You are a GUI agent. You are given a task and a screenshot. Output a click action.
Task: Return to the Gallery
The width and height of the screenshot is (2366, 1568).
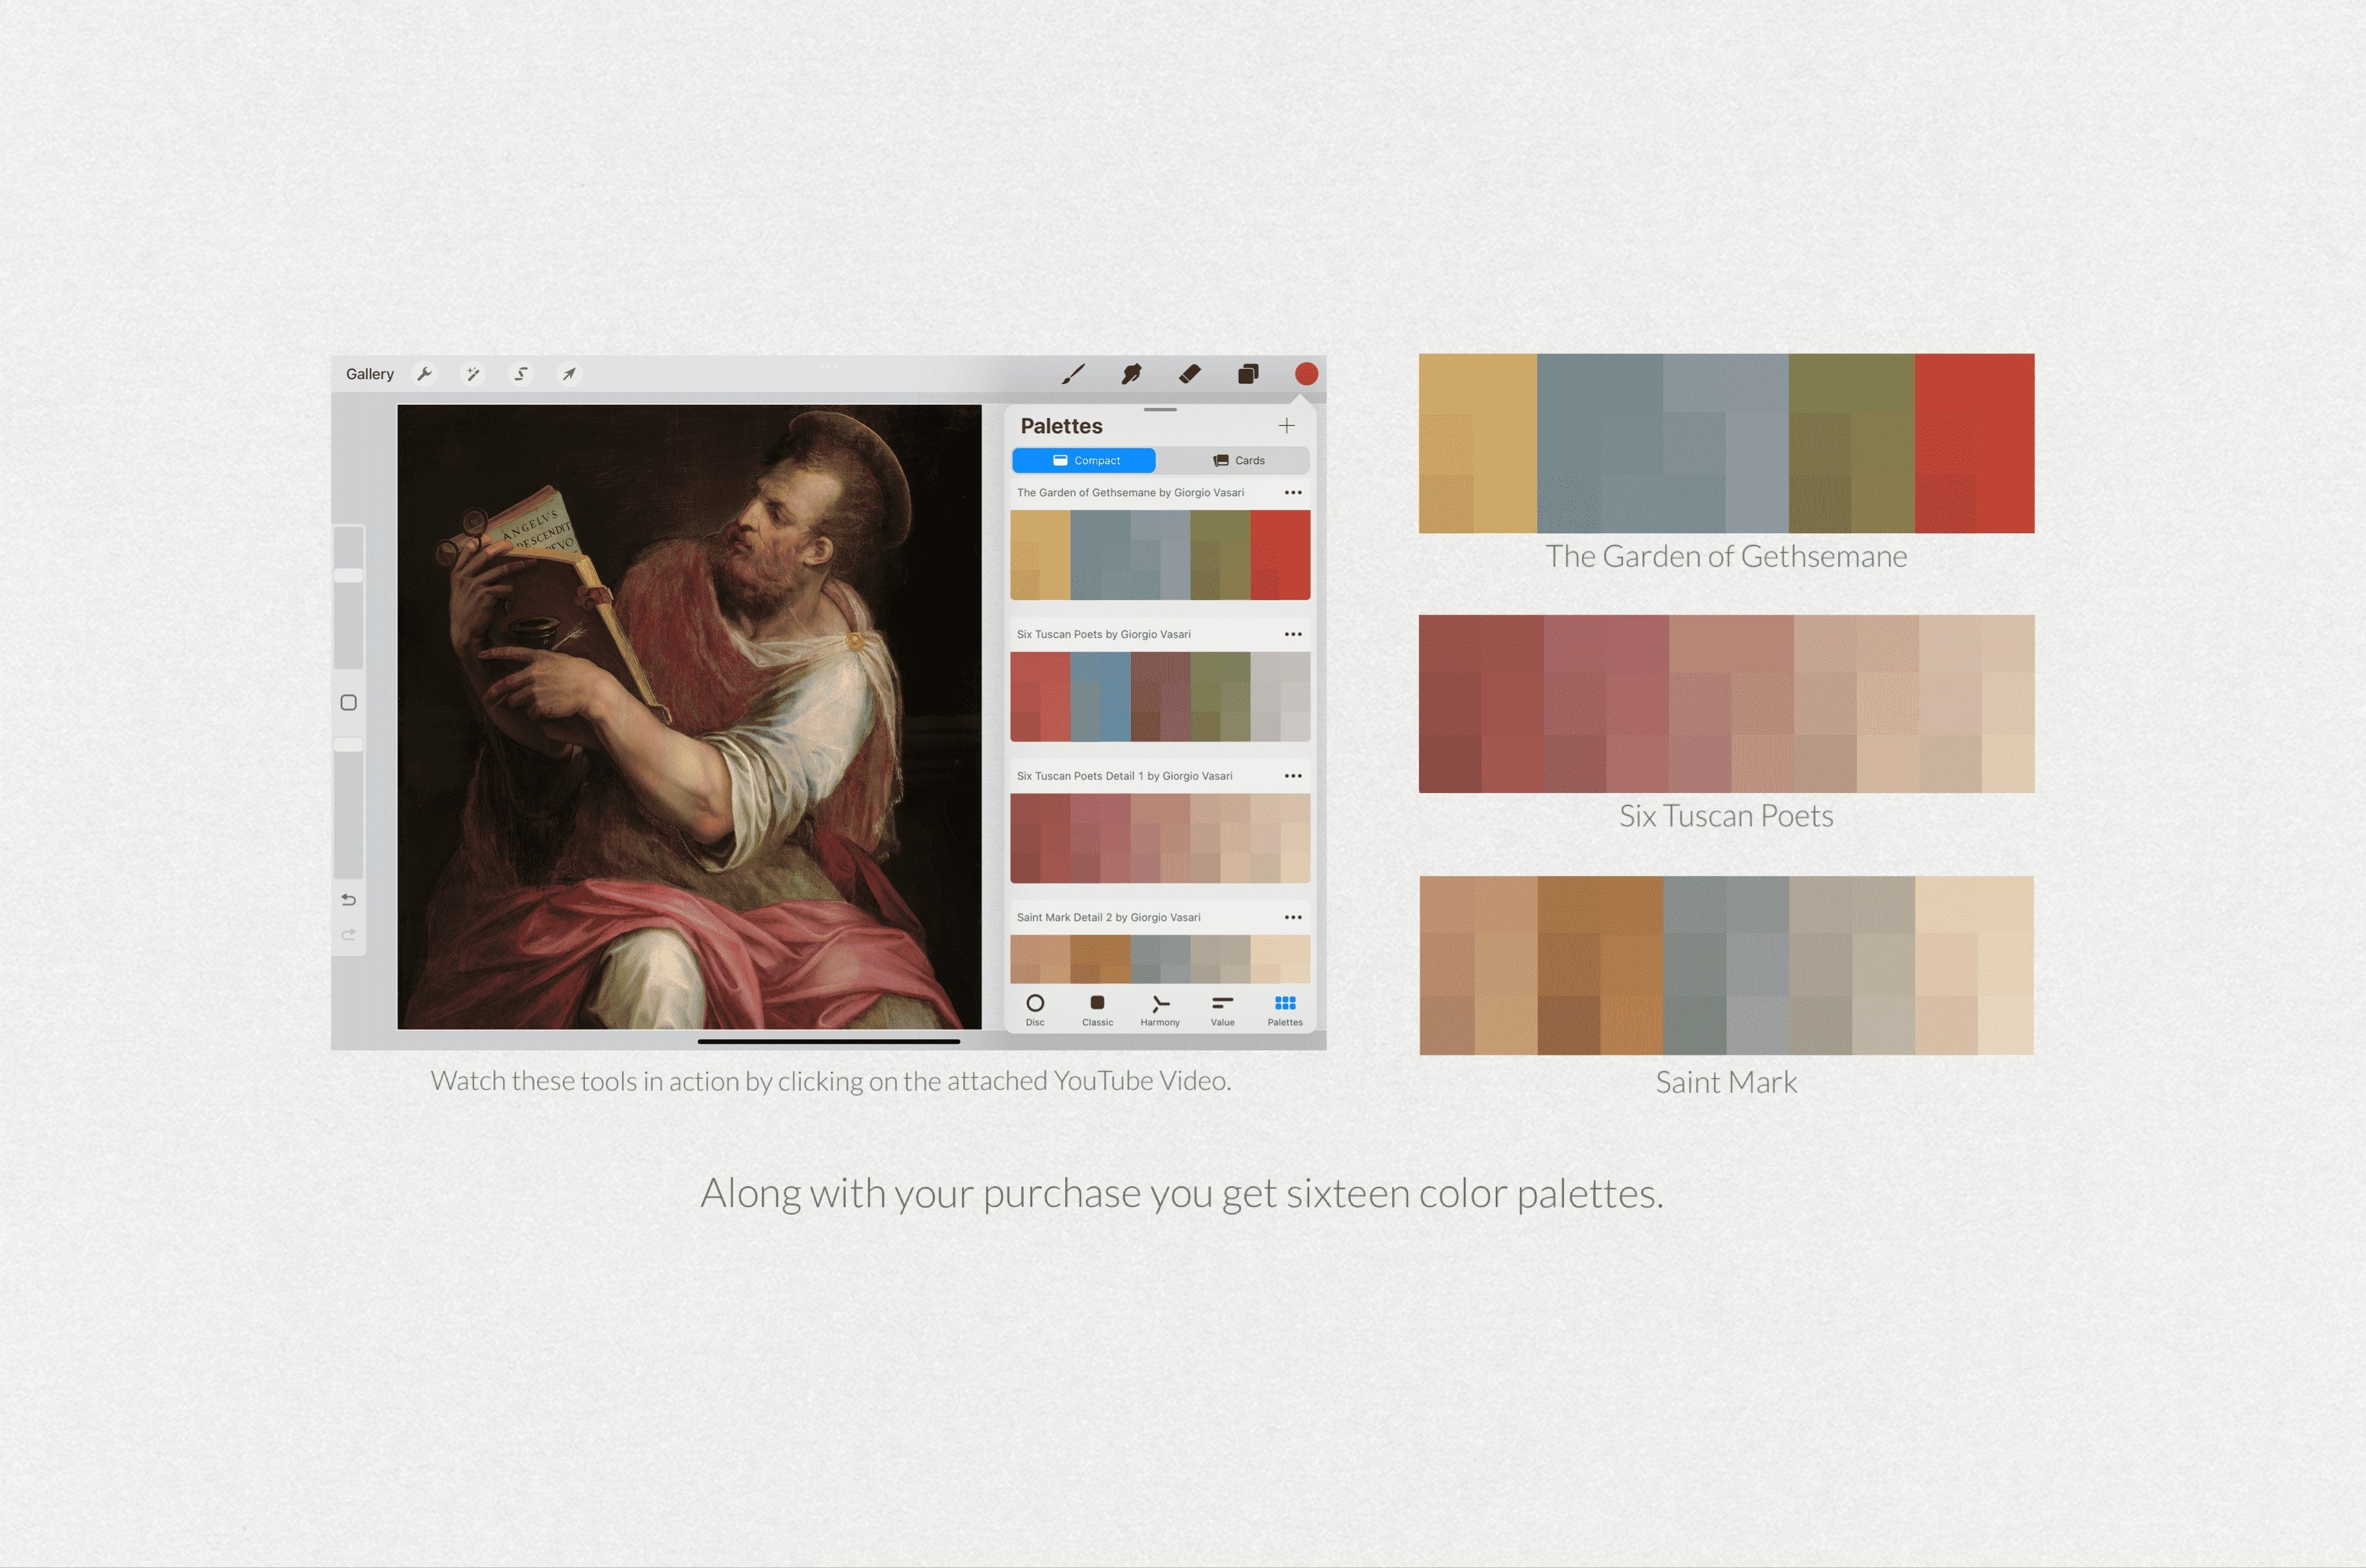pyautogui.click(x=369, y=373)
